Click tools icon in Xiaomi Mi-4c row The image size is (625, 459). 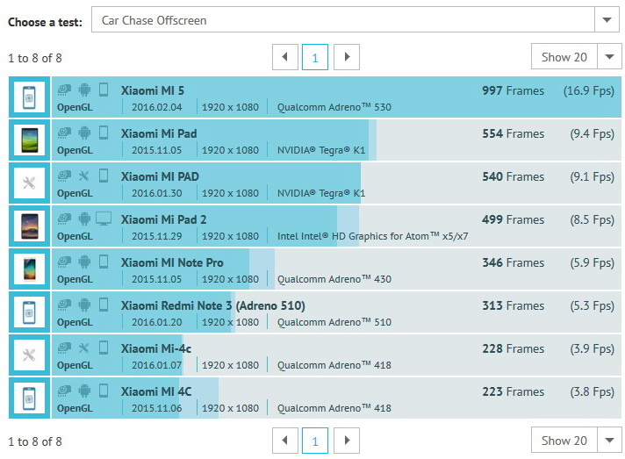[x=83, y=348]
